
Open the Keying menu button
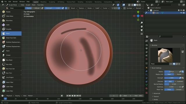pos(18,96)
